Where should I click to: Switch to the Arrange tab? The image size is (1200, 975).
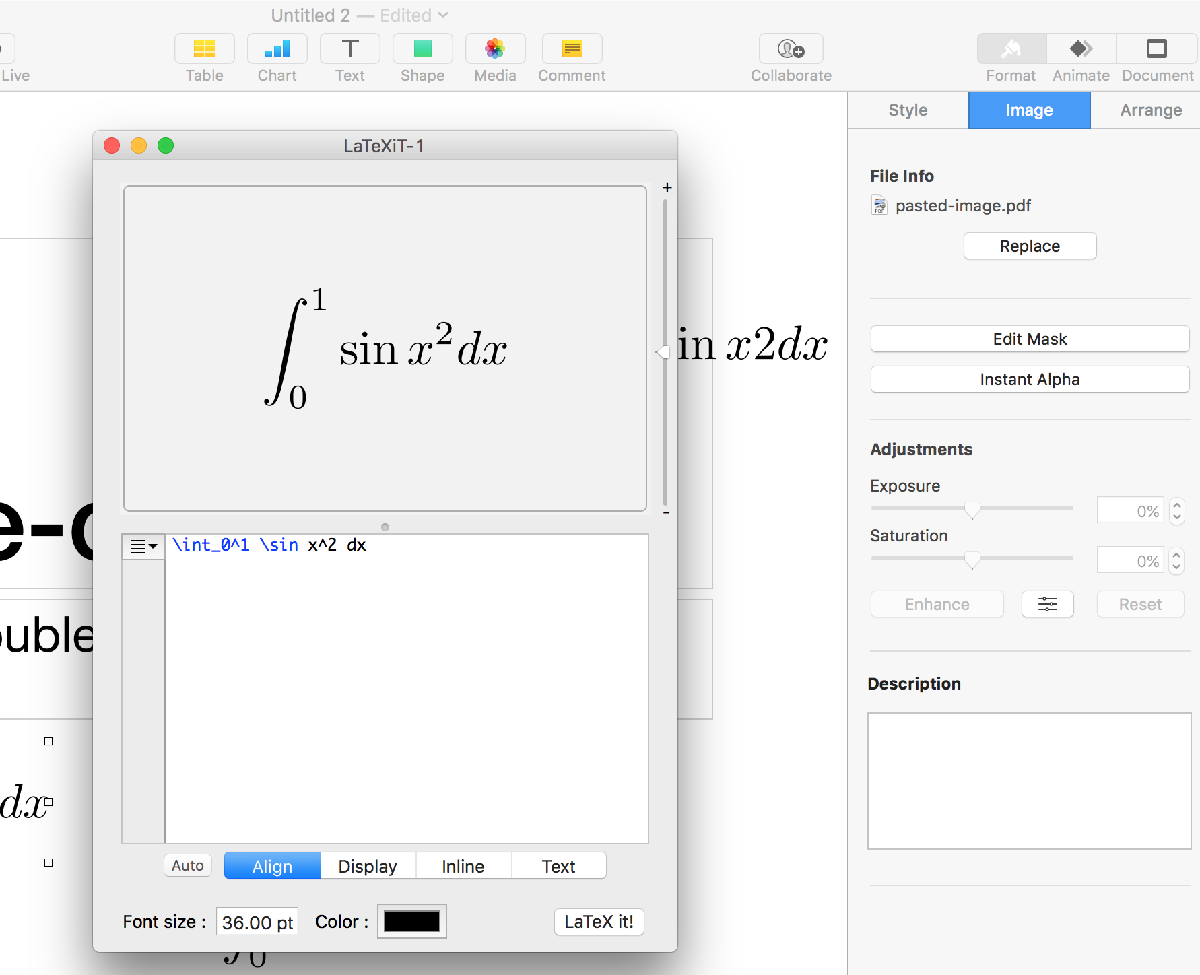[x=1151, y=110]
